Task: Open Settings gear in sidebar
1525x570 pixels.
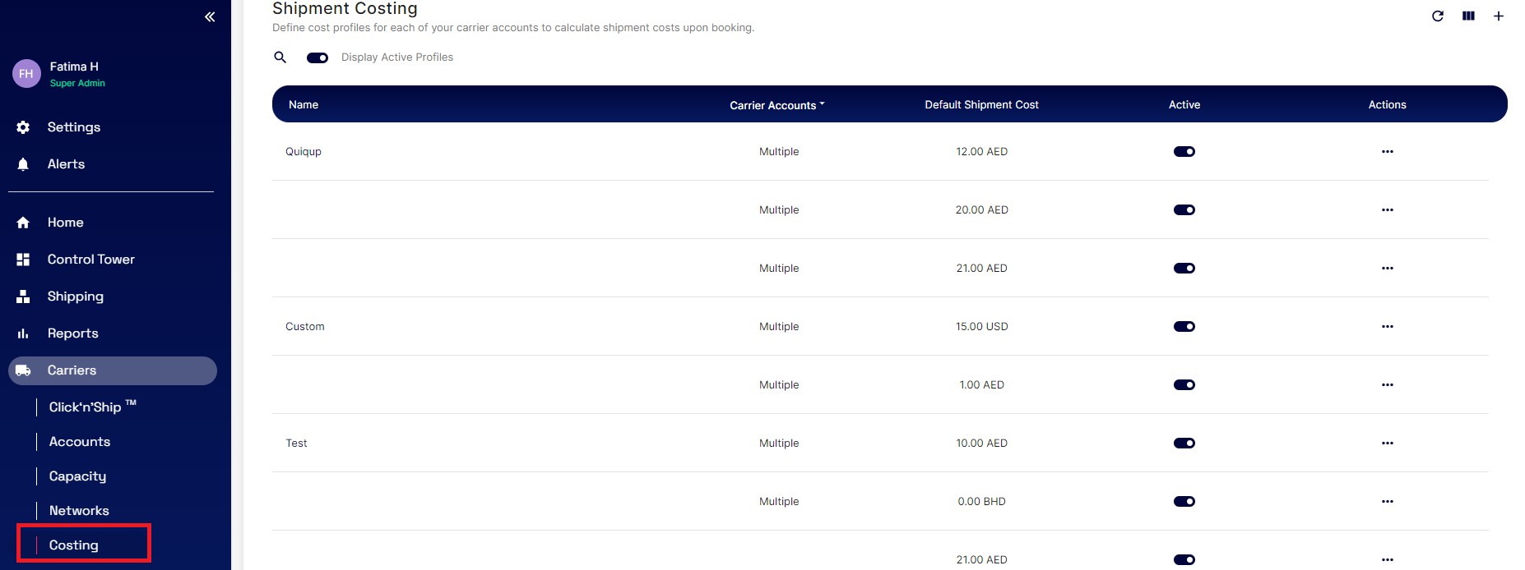Action: click(x=23, y=127)
